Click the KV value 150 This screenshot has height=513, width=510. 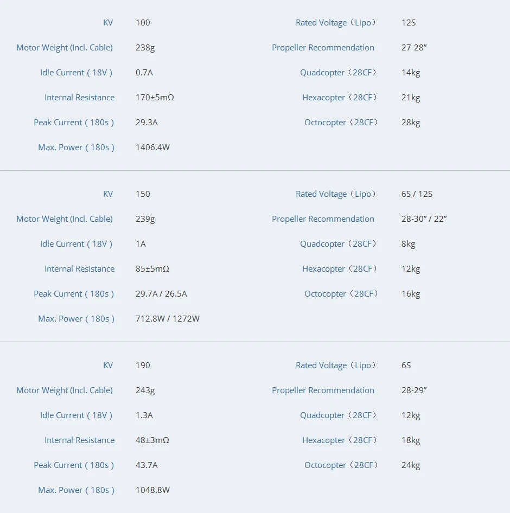(x=143, y=194)
